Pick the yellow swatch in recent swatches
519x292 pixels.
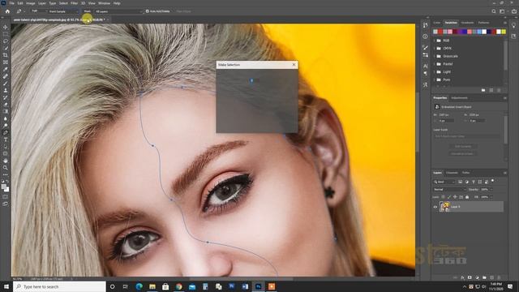click(504, 32)
